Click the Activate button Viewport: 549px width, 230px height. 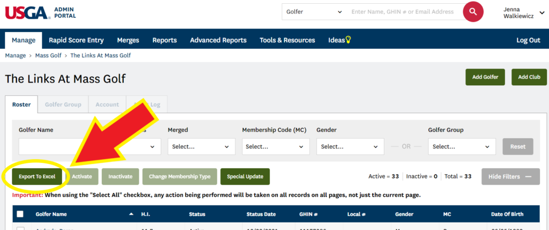click(82, 176)
